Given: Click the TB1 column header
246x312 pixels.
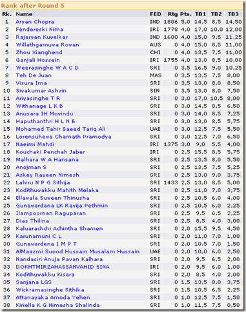Looking at the screenshot, I should pyautogui.click(x=200, y=14).
